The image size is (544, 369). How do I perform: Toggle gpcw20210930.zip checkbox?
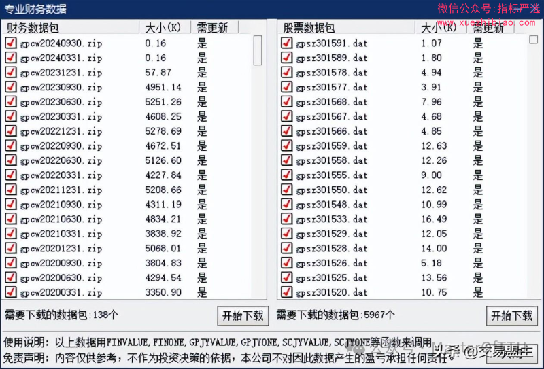pyautogui.click(x=11, y=204)
